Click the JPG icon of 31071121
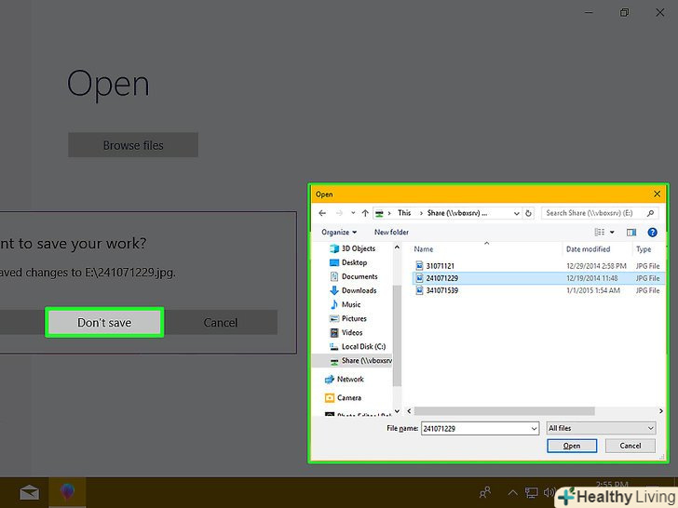 click(418, 266)
